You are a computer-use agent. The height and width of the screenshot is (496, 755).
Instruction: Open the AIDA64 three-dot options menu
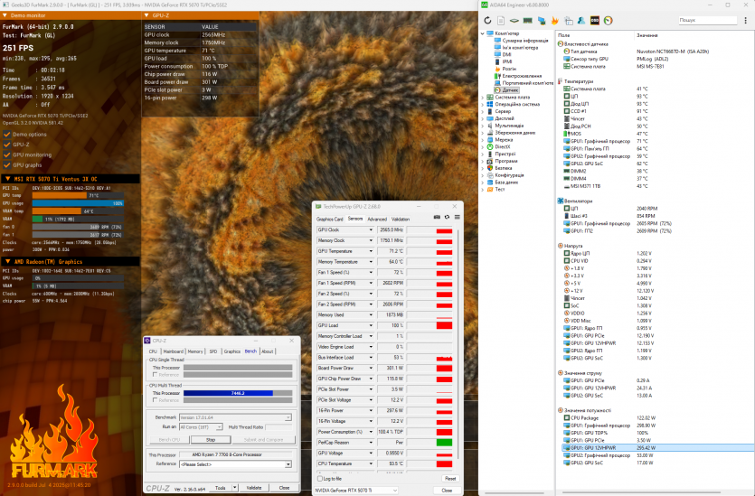click(744, 19)
